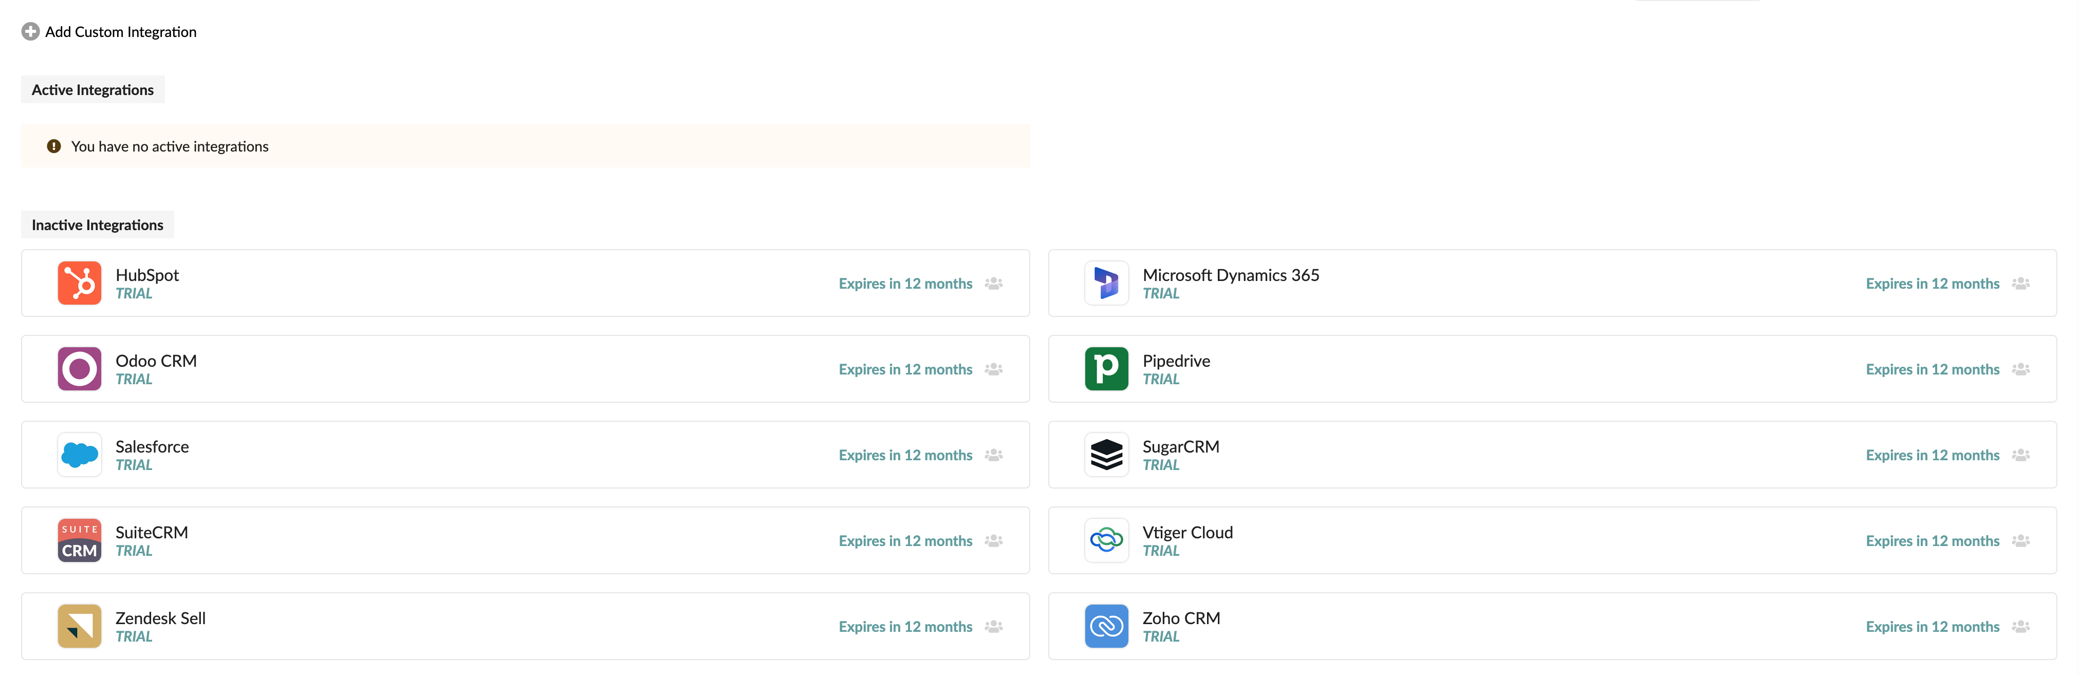
Task: Click the users icon in Zoho CRM row
Action: click(2021, 626)
